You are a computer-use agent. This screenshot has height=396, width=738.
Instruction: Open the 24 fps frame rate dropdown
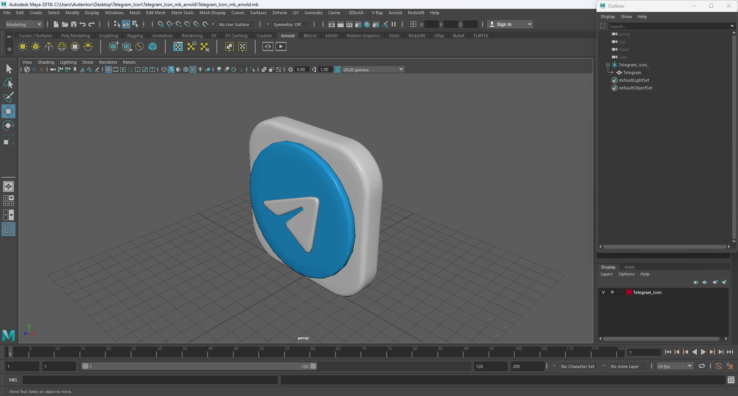coord(675,366)
